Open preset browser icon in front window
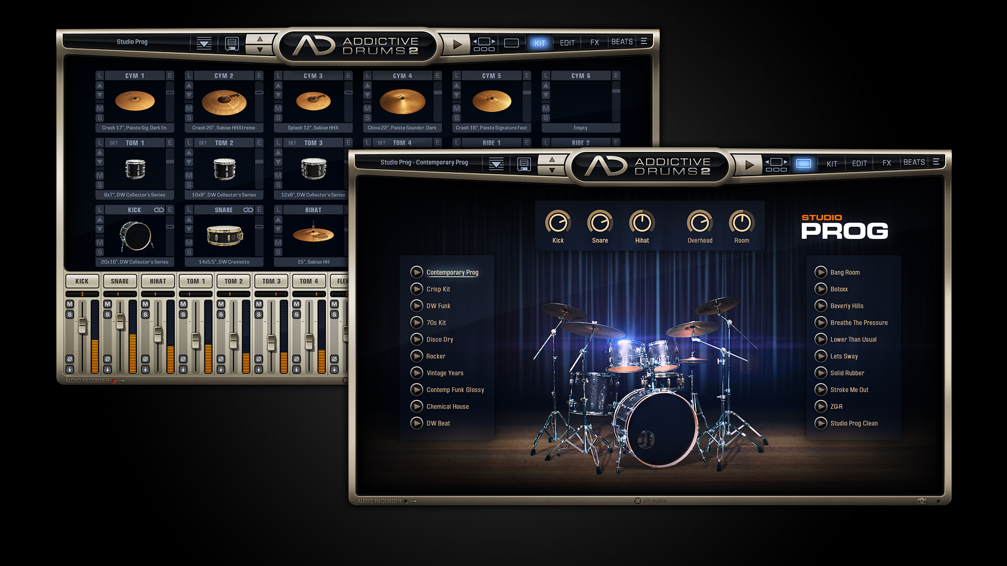This screenshot has height=566, width=1007. click(x=496, y=164)
